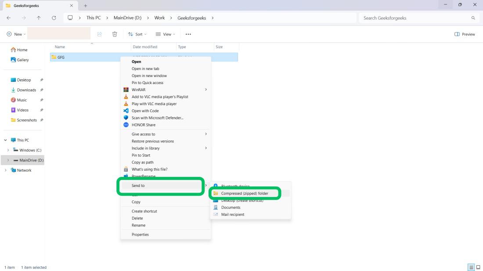Click the monitor icon in address bar
Screen dimensions: 483x271
pos(70,18)
